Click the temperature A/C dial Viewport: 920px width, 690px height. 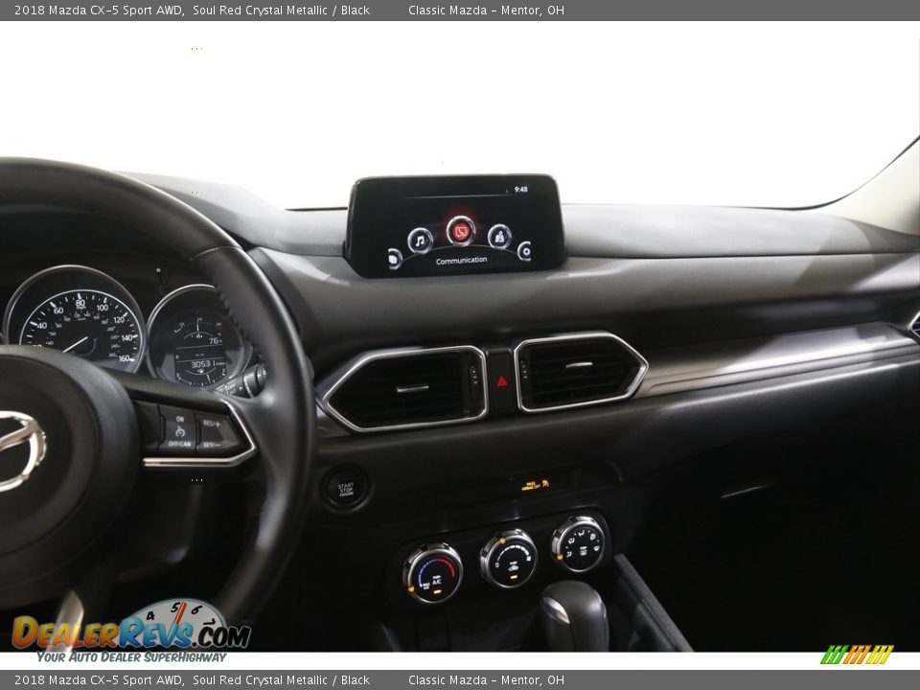tap(432, 572)
